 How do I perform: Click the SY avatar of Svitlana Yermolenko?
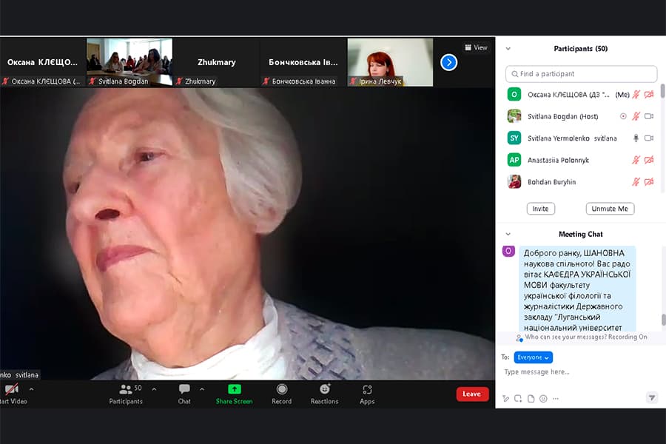(x=514, y=138)
